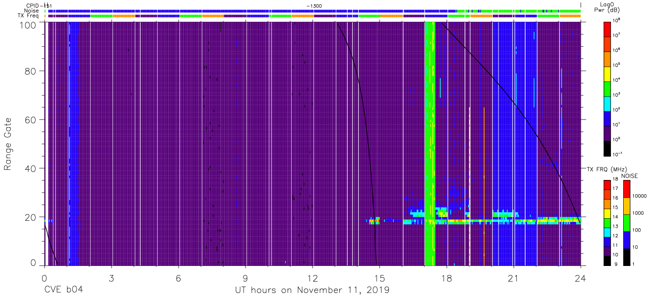Click the '10000' NOISE scale value

(x=640, y=196)
